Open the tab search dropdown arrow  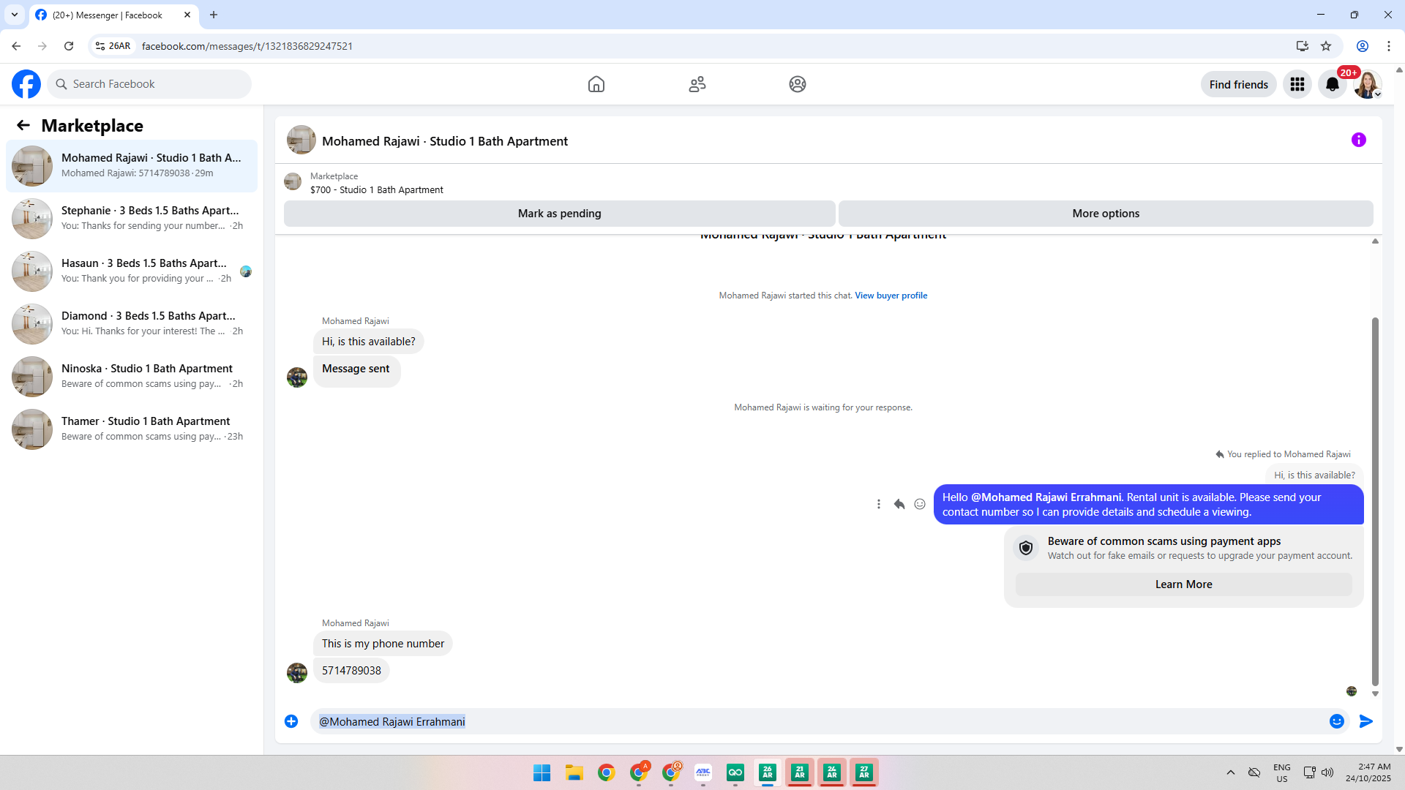pyautogui.click(x=15, y=15)
